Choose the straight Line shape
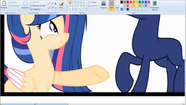The image size is (186, 105). pos(67,2)
